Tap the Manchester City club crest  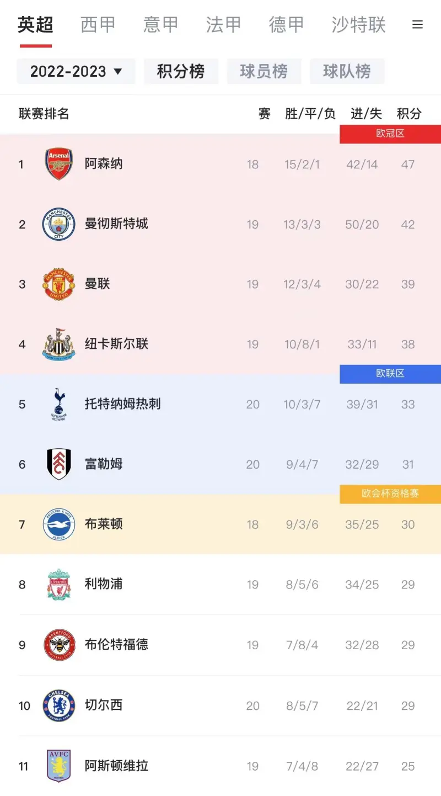(59, 224)
